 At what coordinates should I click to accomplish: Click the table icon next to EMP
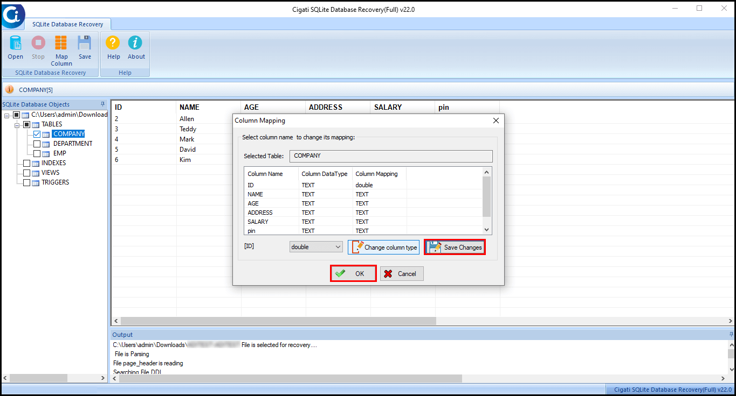coord(46,153)
